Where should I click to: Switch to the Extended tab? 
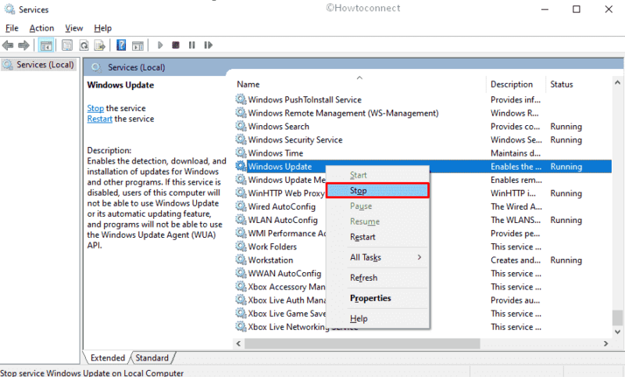[107, 357]
